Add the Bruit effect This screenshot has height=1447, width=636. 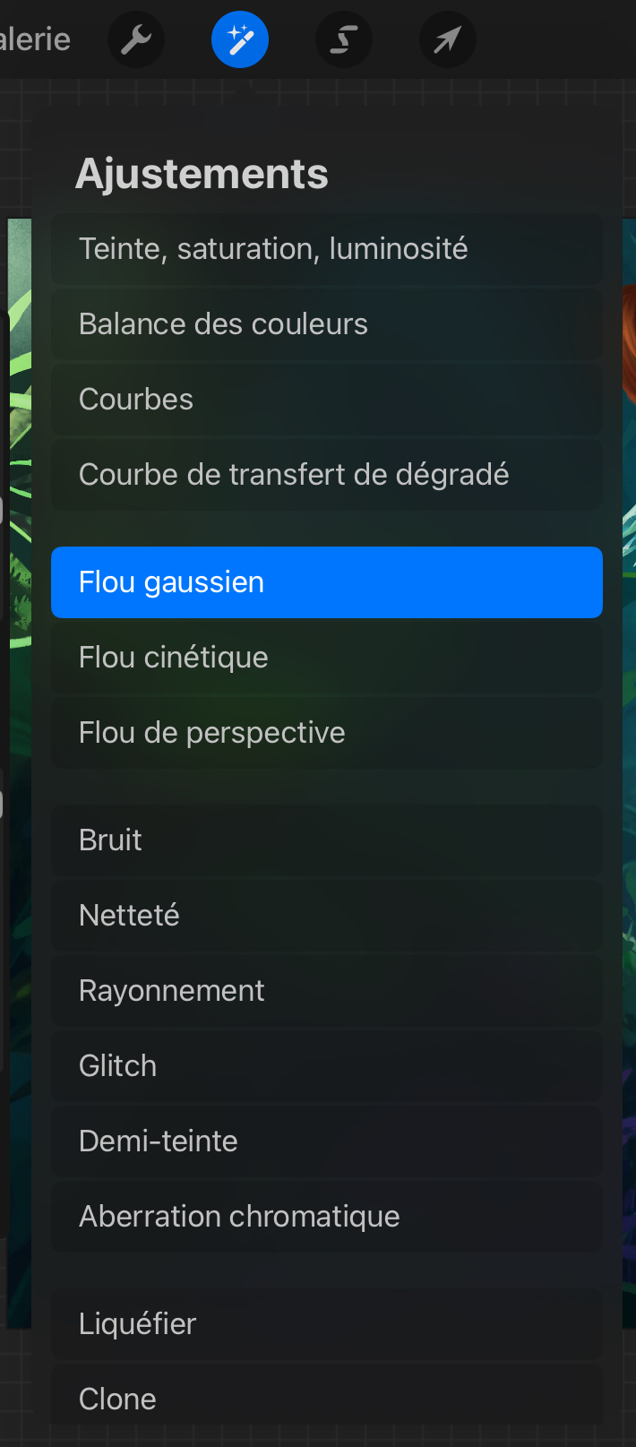[327, 840]
